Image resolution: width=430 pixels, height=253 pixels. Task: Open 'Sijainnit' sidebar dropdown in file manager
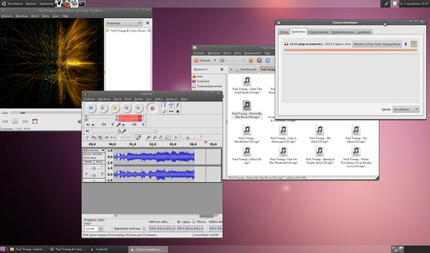tap(200, 69)
